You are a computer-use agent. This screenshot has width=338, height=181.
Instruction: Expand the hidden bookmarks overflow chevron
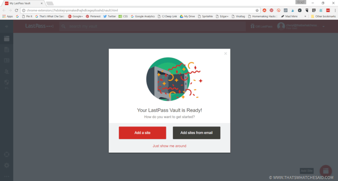click(305, 16)
